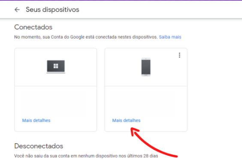The image size is (242, 160).
Task: Select the Seus dispositivos page title
Action: tap(52, 10)
